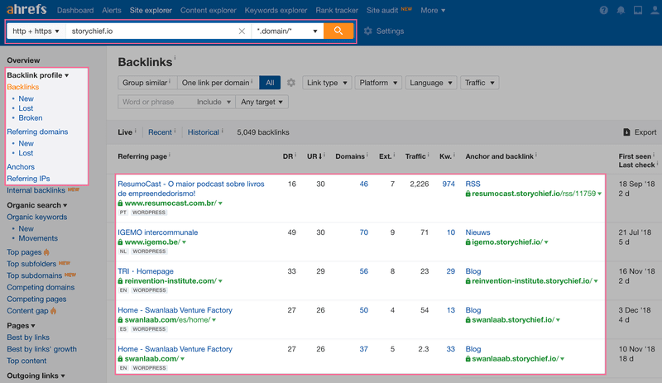Go to Keywords explorer
The width and height of the screenshot is (662, 383).
tap(276, 10)
